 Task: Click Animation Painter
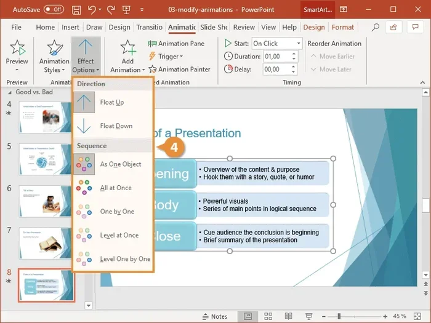click(x=180, y=69)
